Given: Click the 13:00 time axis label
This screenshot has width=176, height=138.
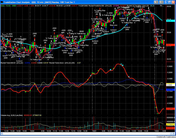Looking at the screenshot, I should [x=134, y=131].
